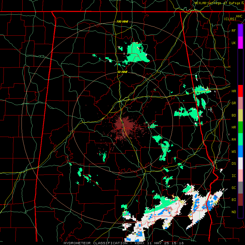Click the IC legend label
This screenshot has width=245, height=245.
234,176
